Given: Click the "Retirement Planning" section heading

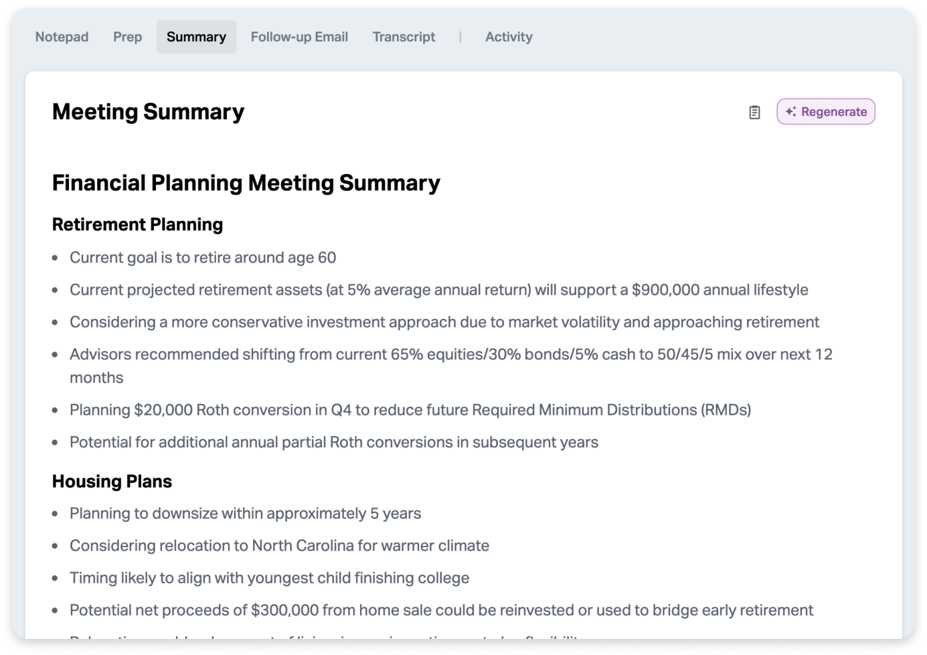Looking at the screenshot, I should point(137,224).
